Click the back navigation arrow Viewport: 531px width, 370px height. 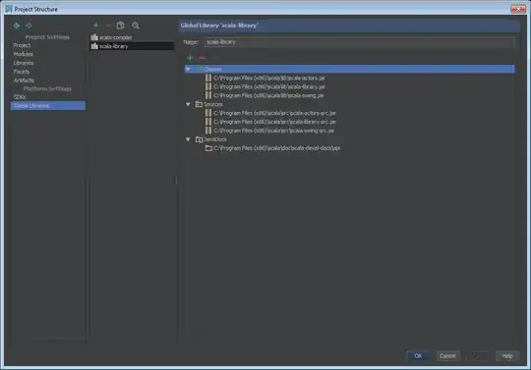(17, 26)
